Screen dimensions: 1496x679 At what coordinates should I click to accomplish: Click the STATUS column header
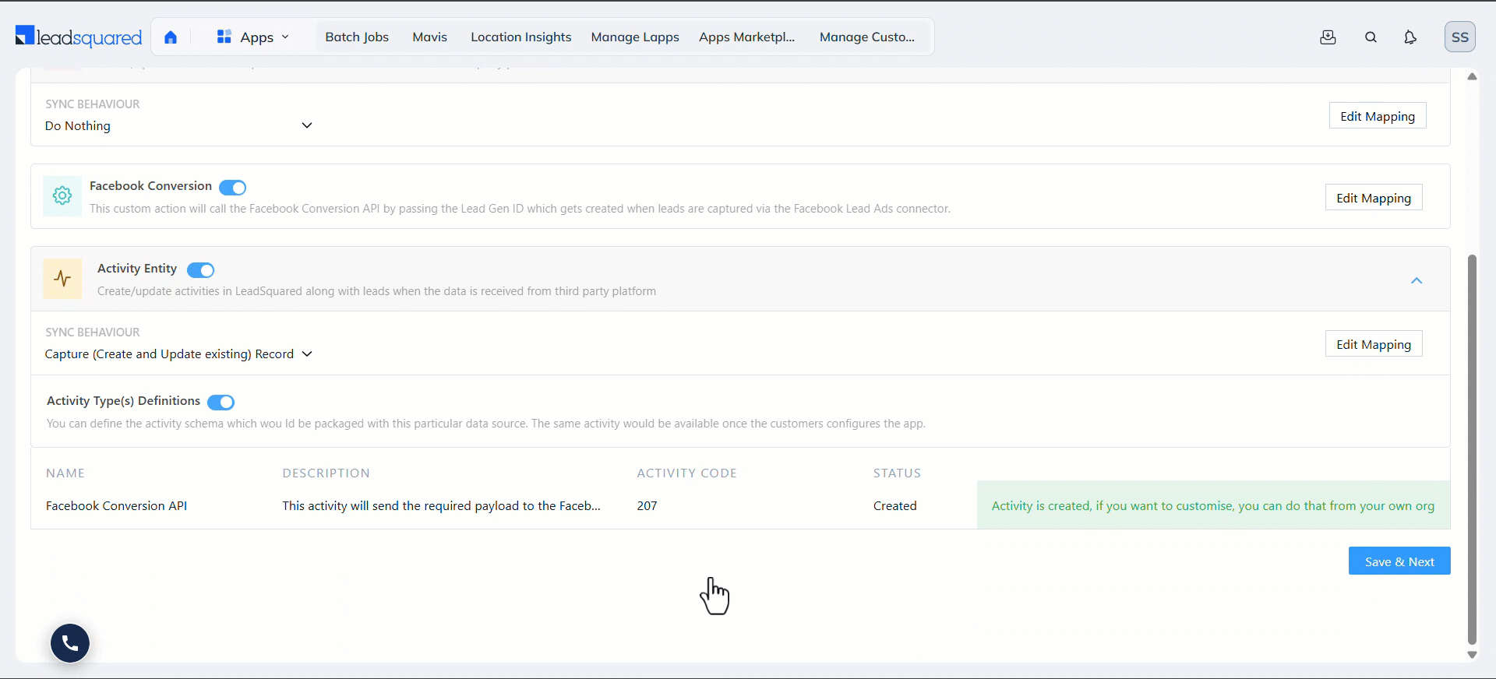tap(897, 473)
